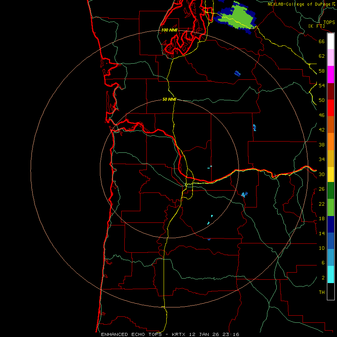This screenshot has height=337, width=337.
Task: Pick the bright red legend swatch
Action: [331, 108]
